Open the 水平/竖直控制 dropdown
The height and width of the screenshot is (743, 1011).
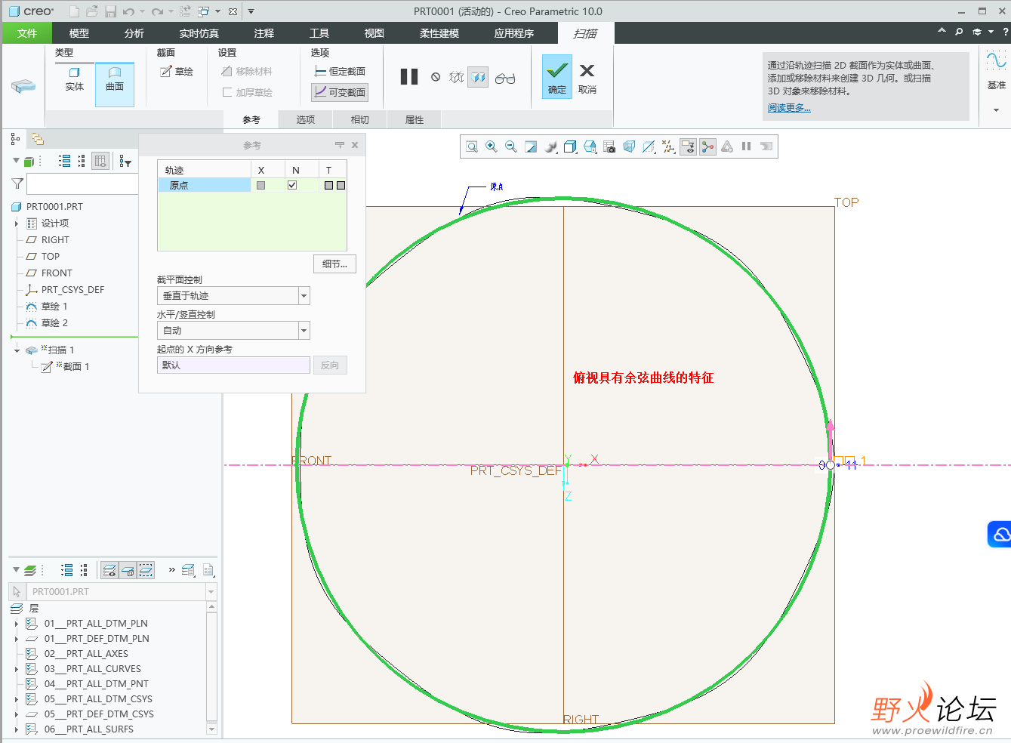pos(304,331)
